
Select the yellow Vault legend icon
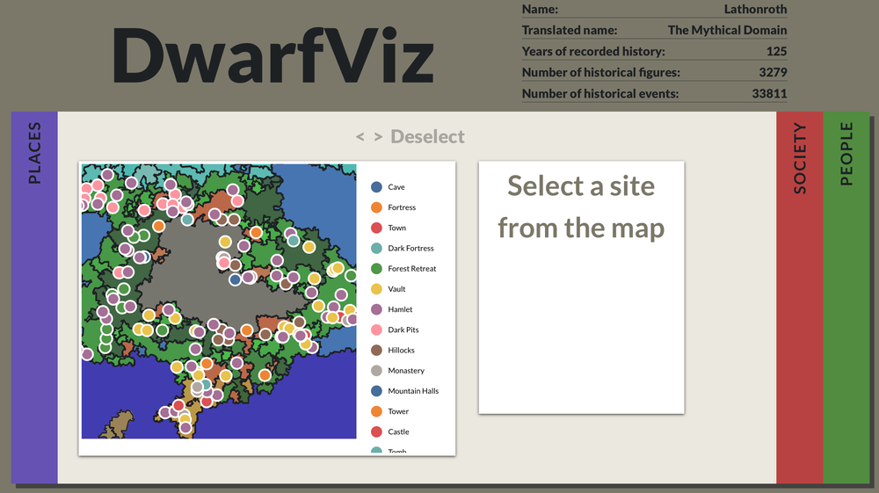tap(376, 289)
